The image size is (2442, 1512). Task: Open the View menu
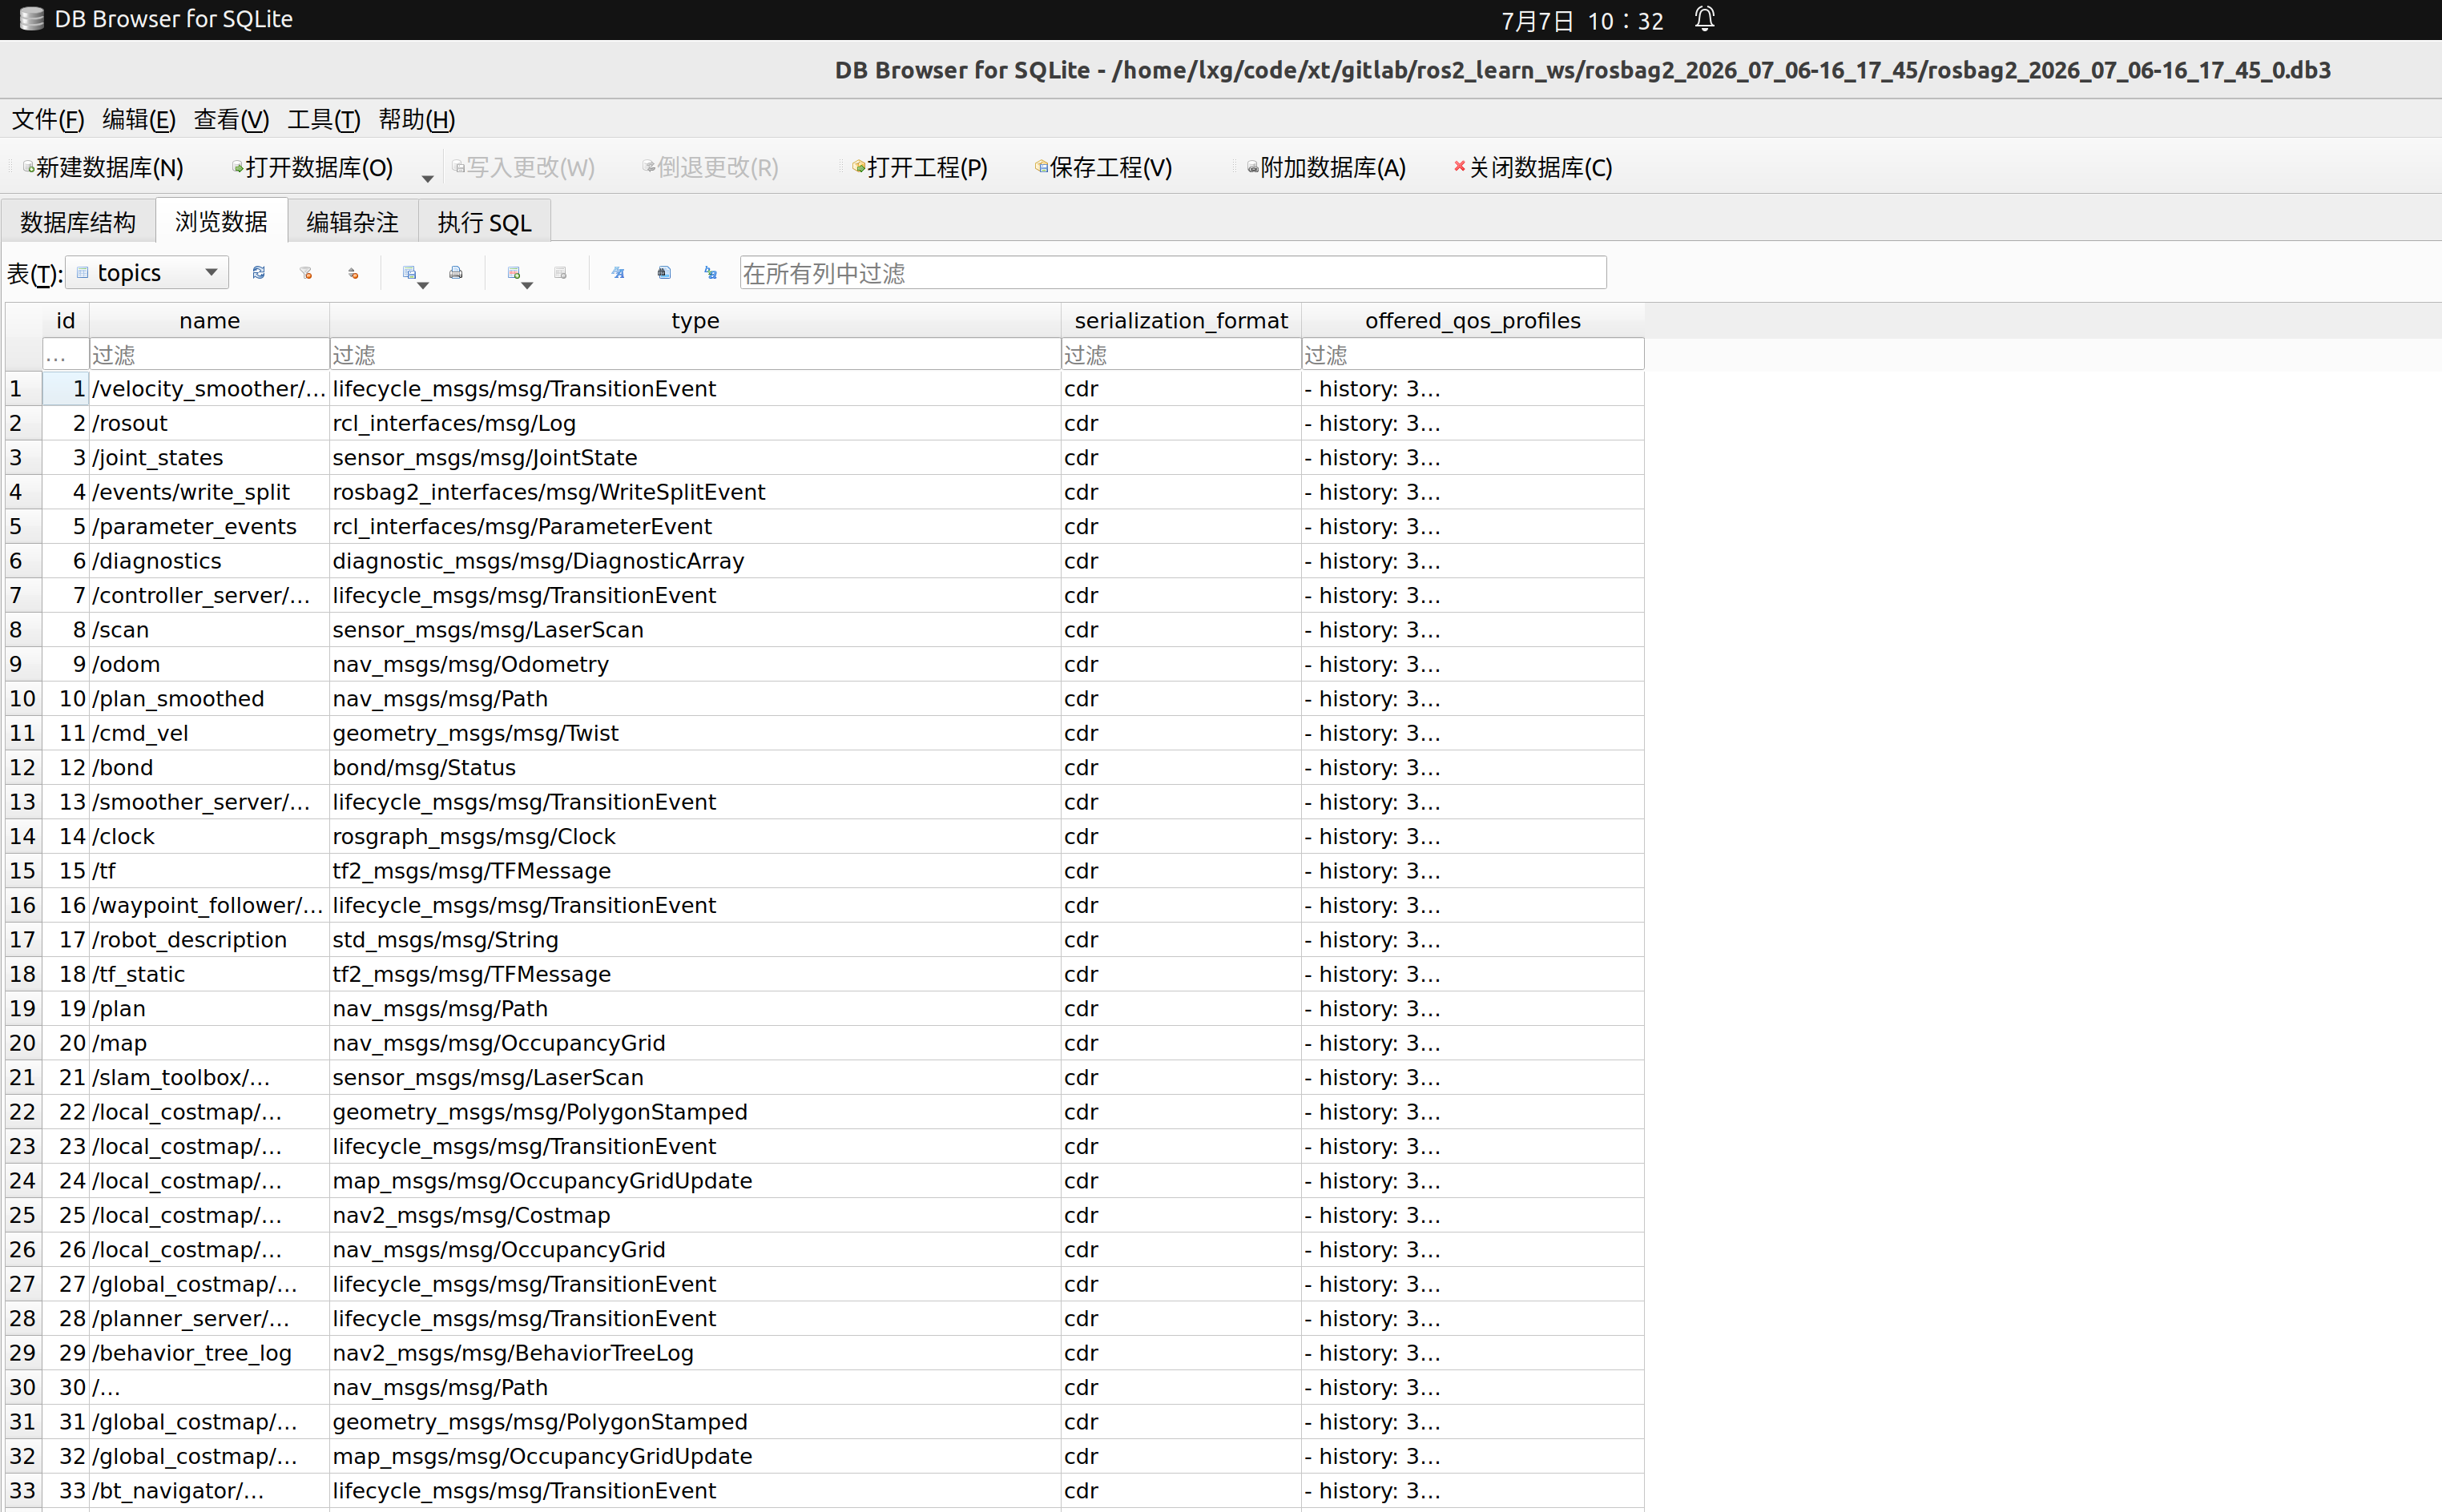point(231,120)
